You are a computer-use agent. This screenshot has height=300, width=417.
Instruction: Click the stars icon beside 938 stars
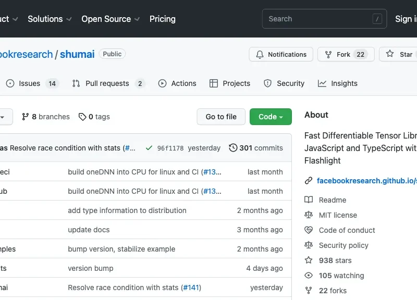point(309,260)
